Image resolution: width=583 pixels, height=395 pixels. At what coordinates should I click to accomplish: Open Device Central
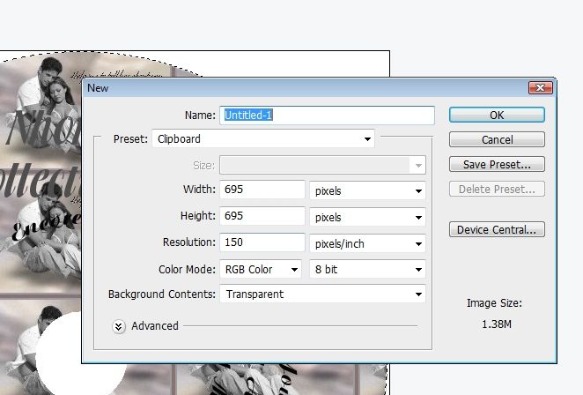[x=497, y=230]
